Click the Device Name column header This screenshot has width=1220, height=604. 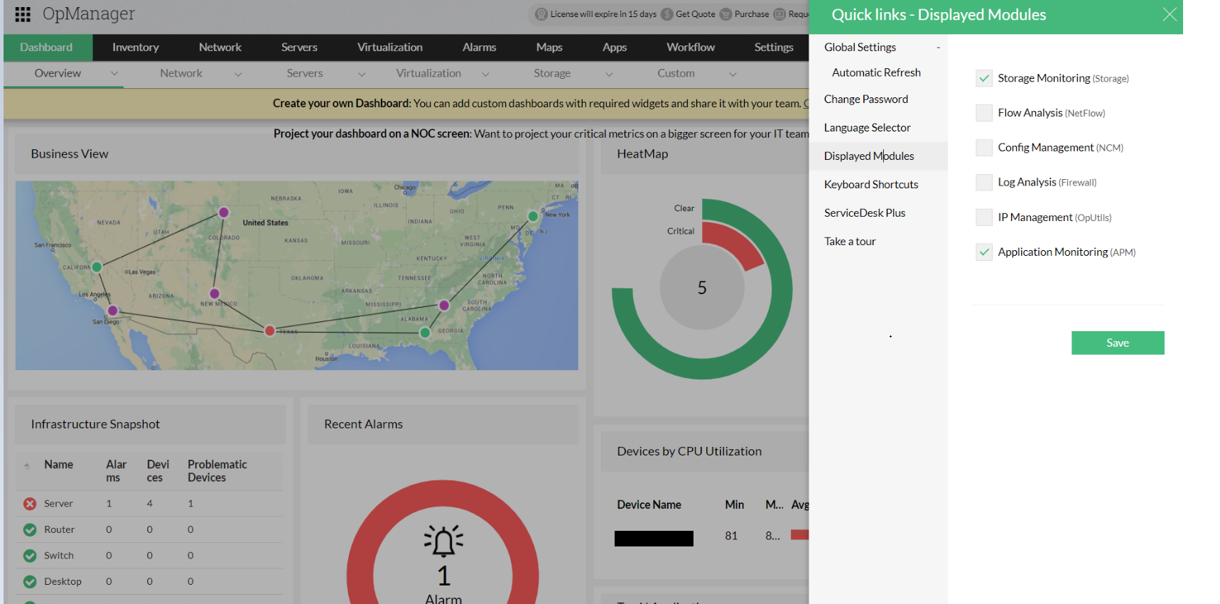pos(649,505)
